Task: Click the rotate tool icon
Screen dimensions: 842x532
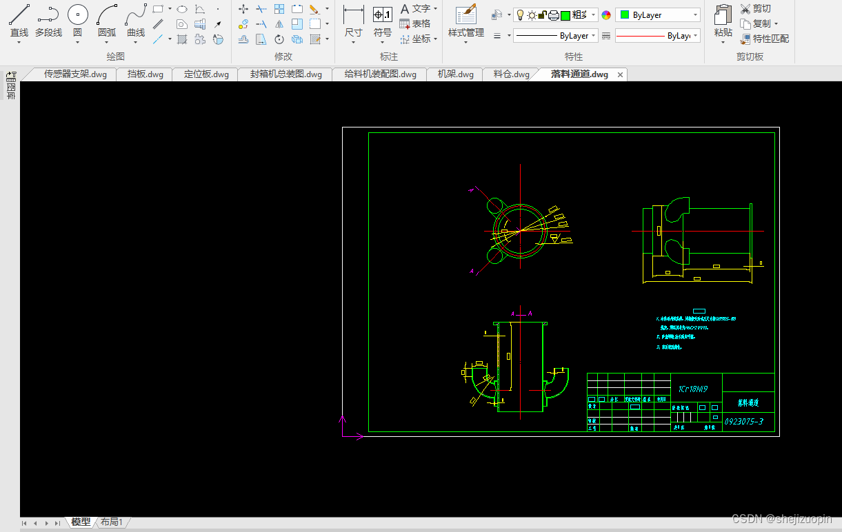Action: (279, 39)
